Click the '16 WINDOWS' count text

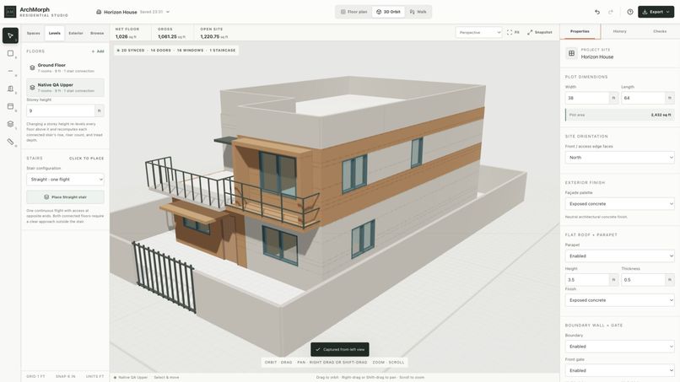click(190, 51)
